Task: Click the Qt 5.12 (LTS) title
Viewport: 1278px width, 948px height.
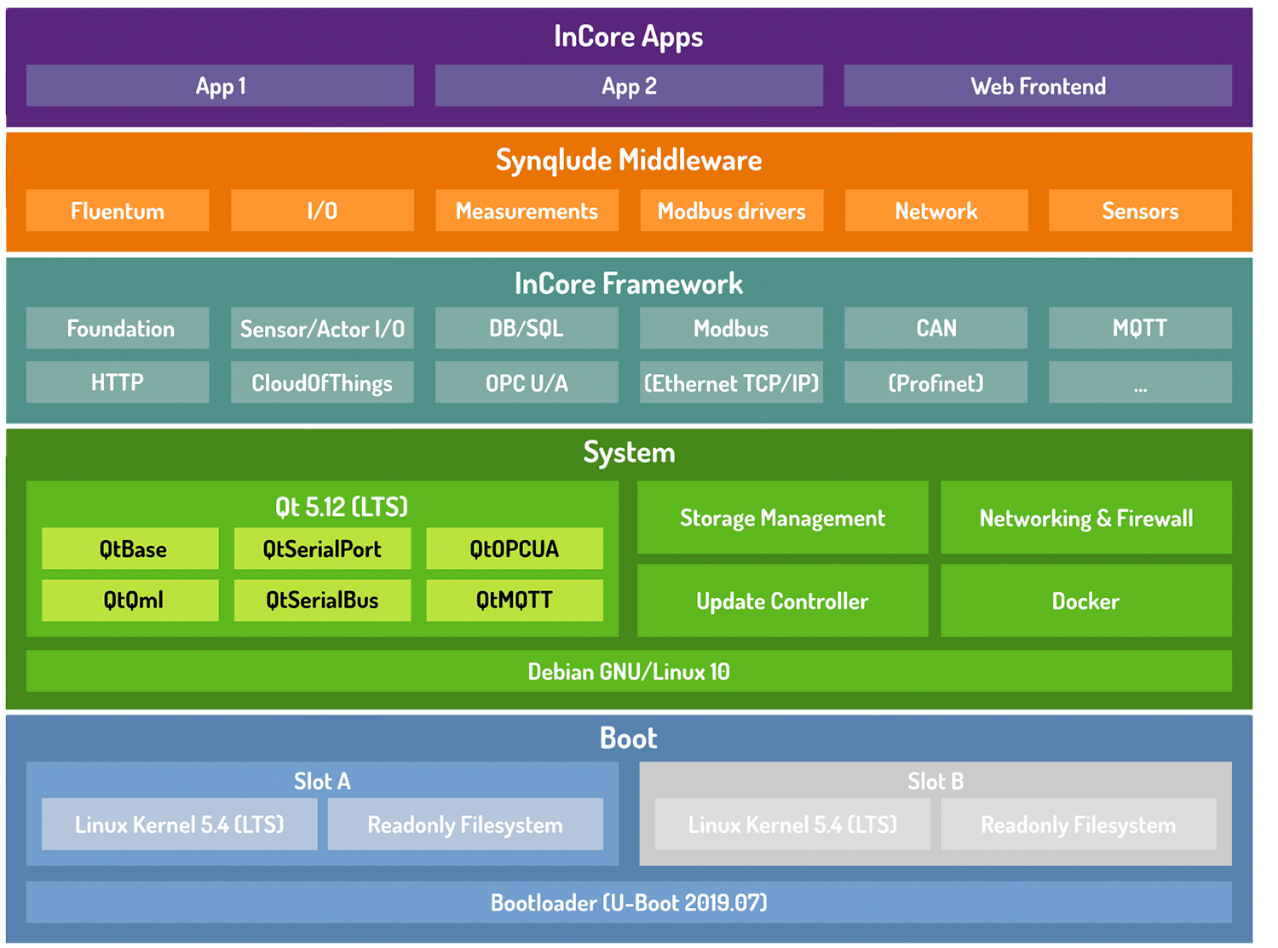Action: pyautogui.click(x=341, y=508)
